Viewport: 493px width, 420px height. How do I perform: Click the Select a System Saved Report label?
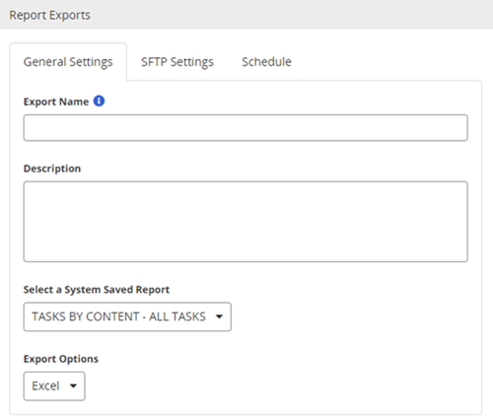[97, 290]
